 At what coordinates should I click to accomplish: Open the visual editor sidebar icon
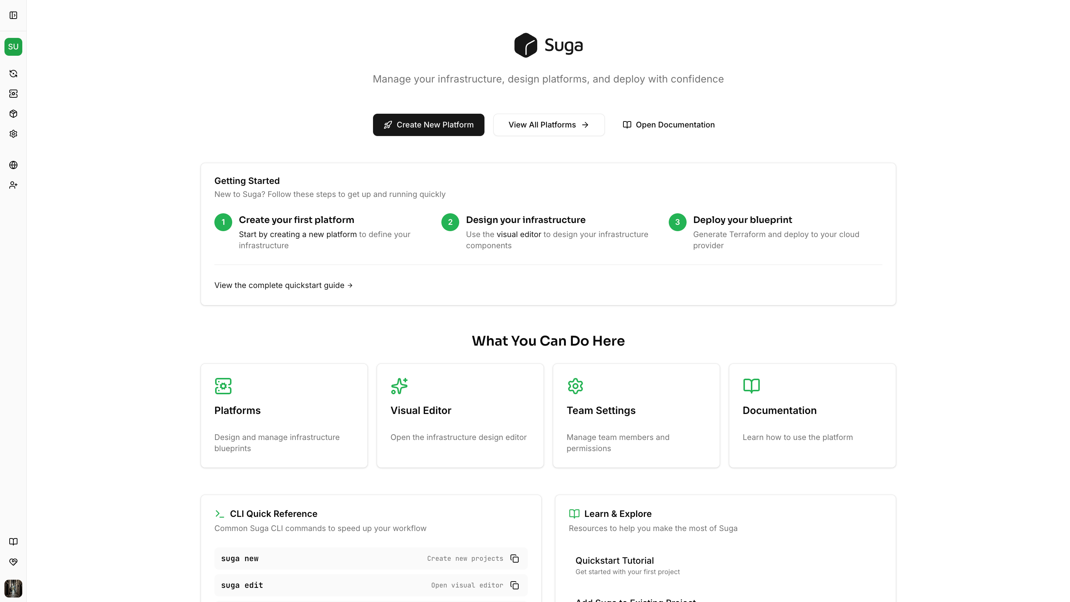tap(13, 94)
